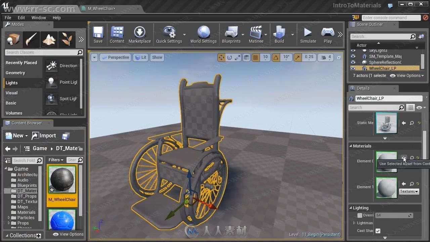The height and width of the screenshot is (242, 430).
Task: Open viewport options dropdown arrow
Action: click(x=94, y=57)
